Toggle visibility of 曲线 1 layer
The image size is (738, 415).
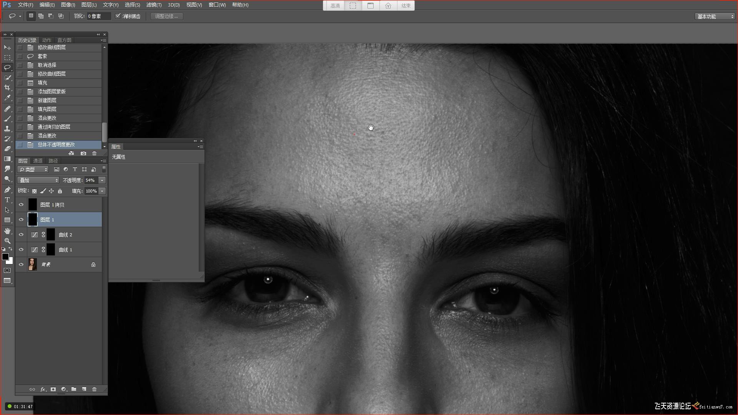click(21, 250)
